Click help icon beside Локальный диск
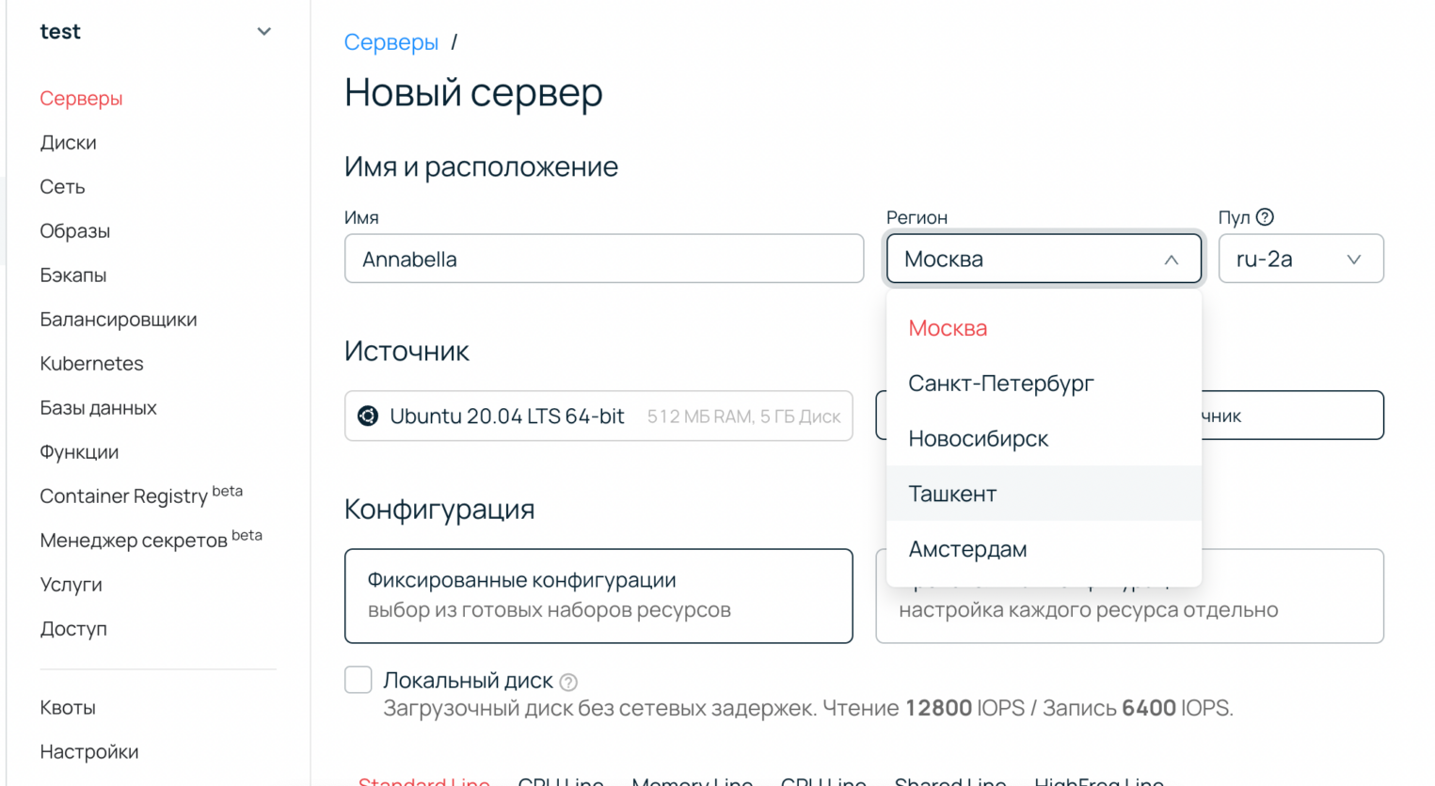 pos(568,682)
